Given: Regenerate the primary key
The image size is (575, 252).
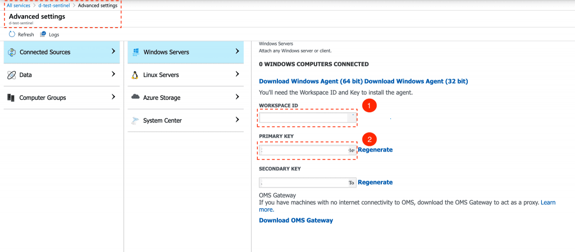Looking at the screenshot, I should pyautogui.click(x=375, y=150).
